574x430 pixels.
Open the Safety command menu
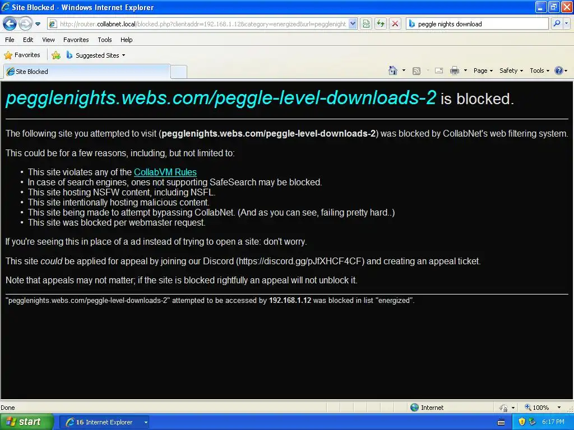pos(511,71)
